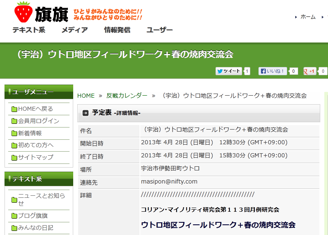Click the 終了日時 row label
Screen dimensions: 328x235
pyautogui.click(x=92, y=157)
